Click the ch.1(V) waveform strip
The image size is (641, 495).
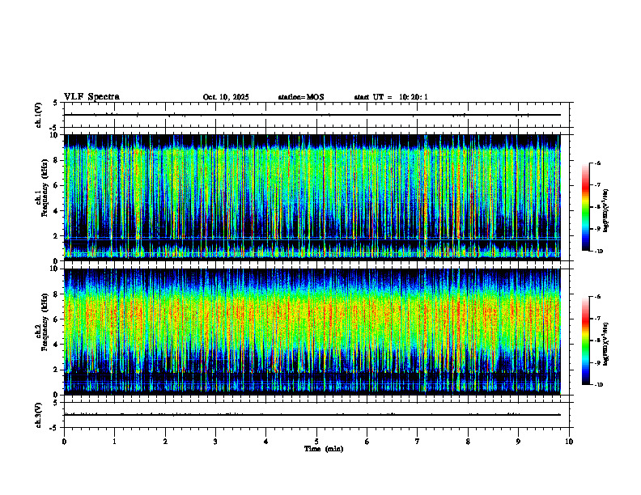tap(316, 115)
